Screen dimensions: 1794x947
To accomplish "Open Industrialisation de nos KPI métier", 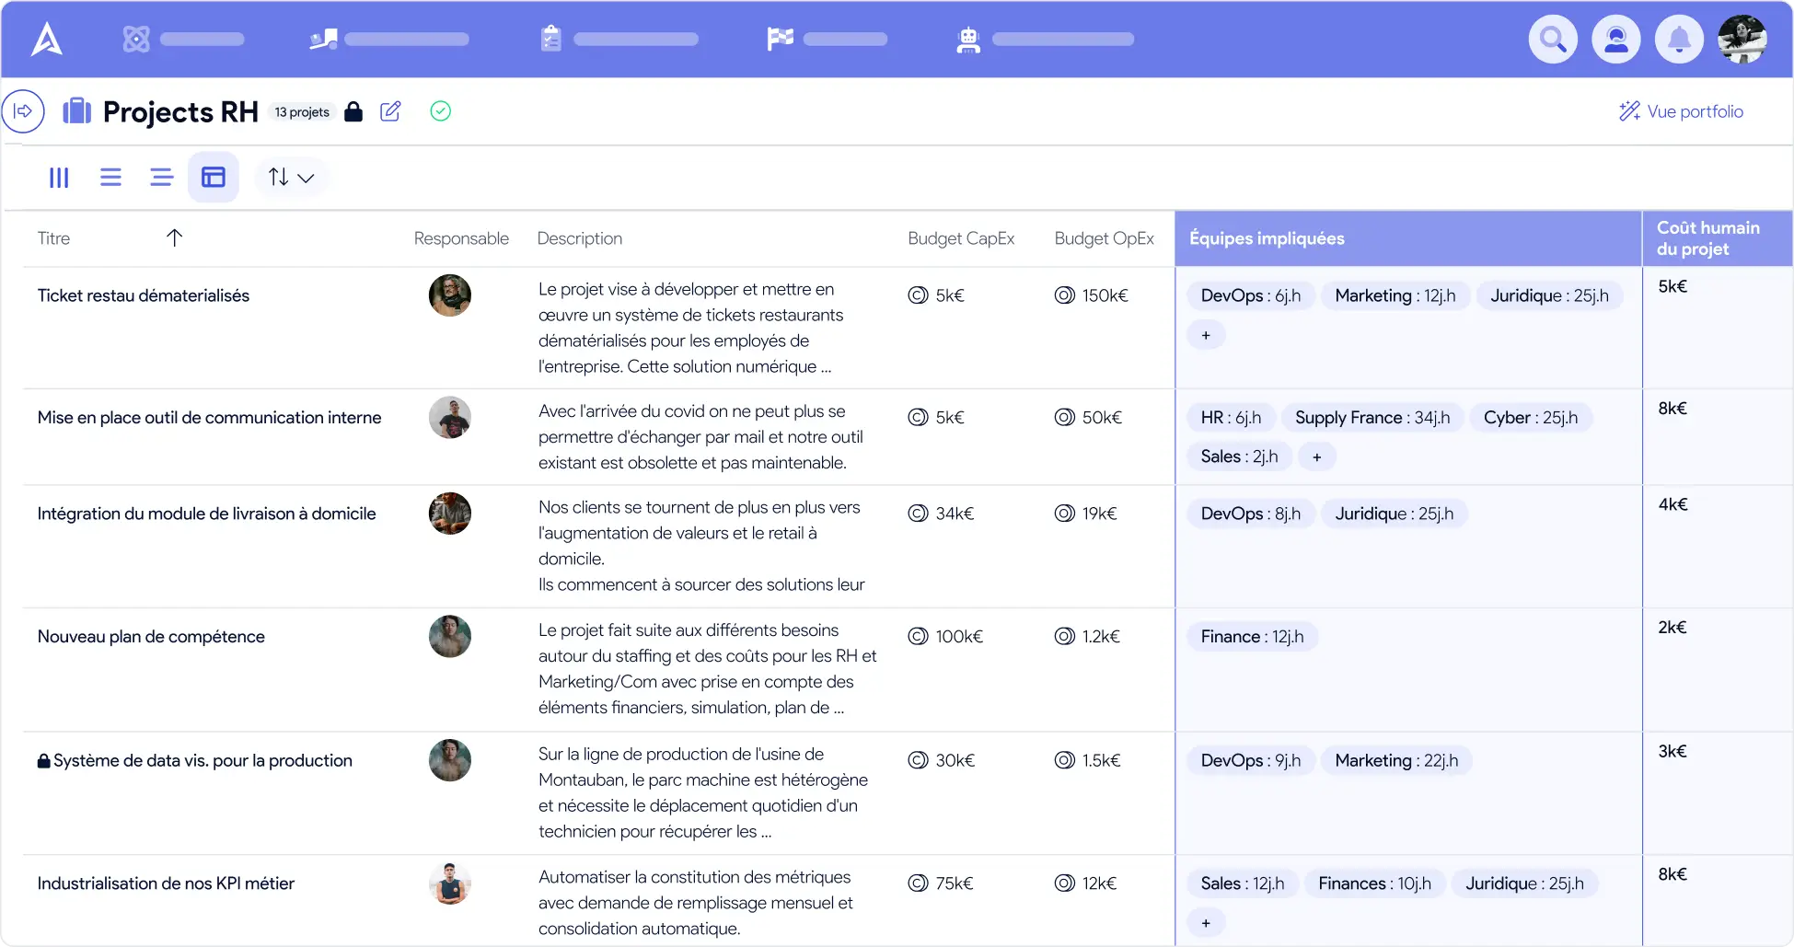I will coord(166,883).
